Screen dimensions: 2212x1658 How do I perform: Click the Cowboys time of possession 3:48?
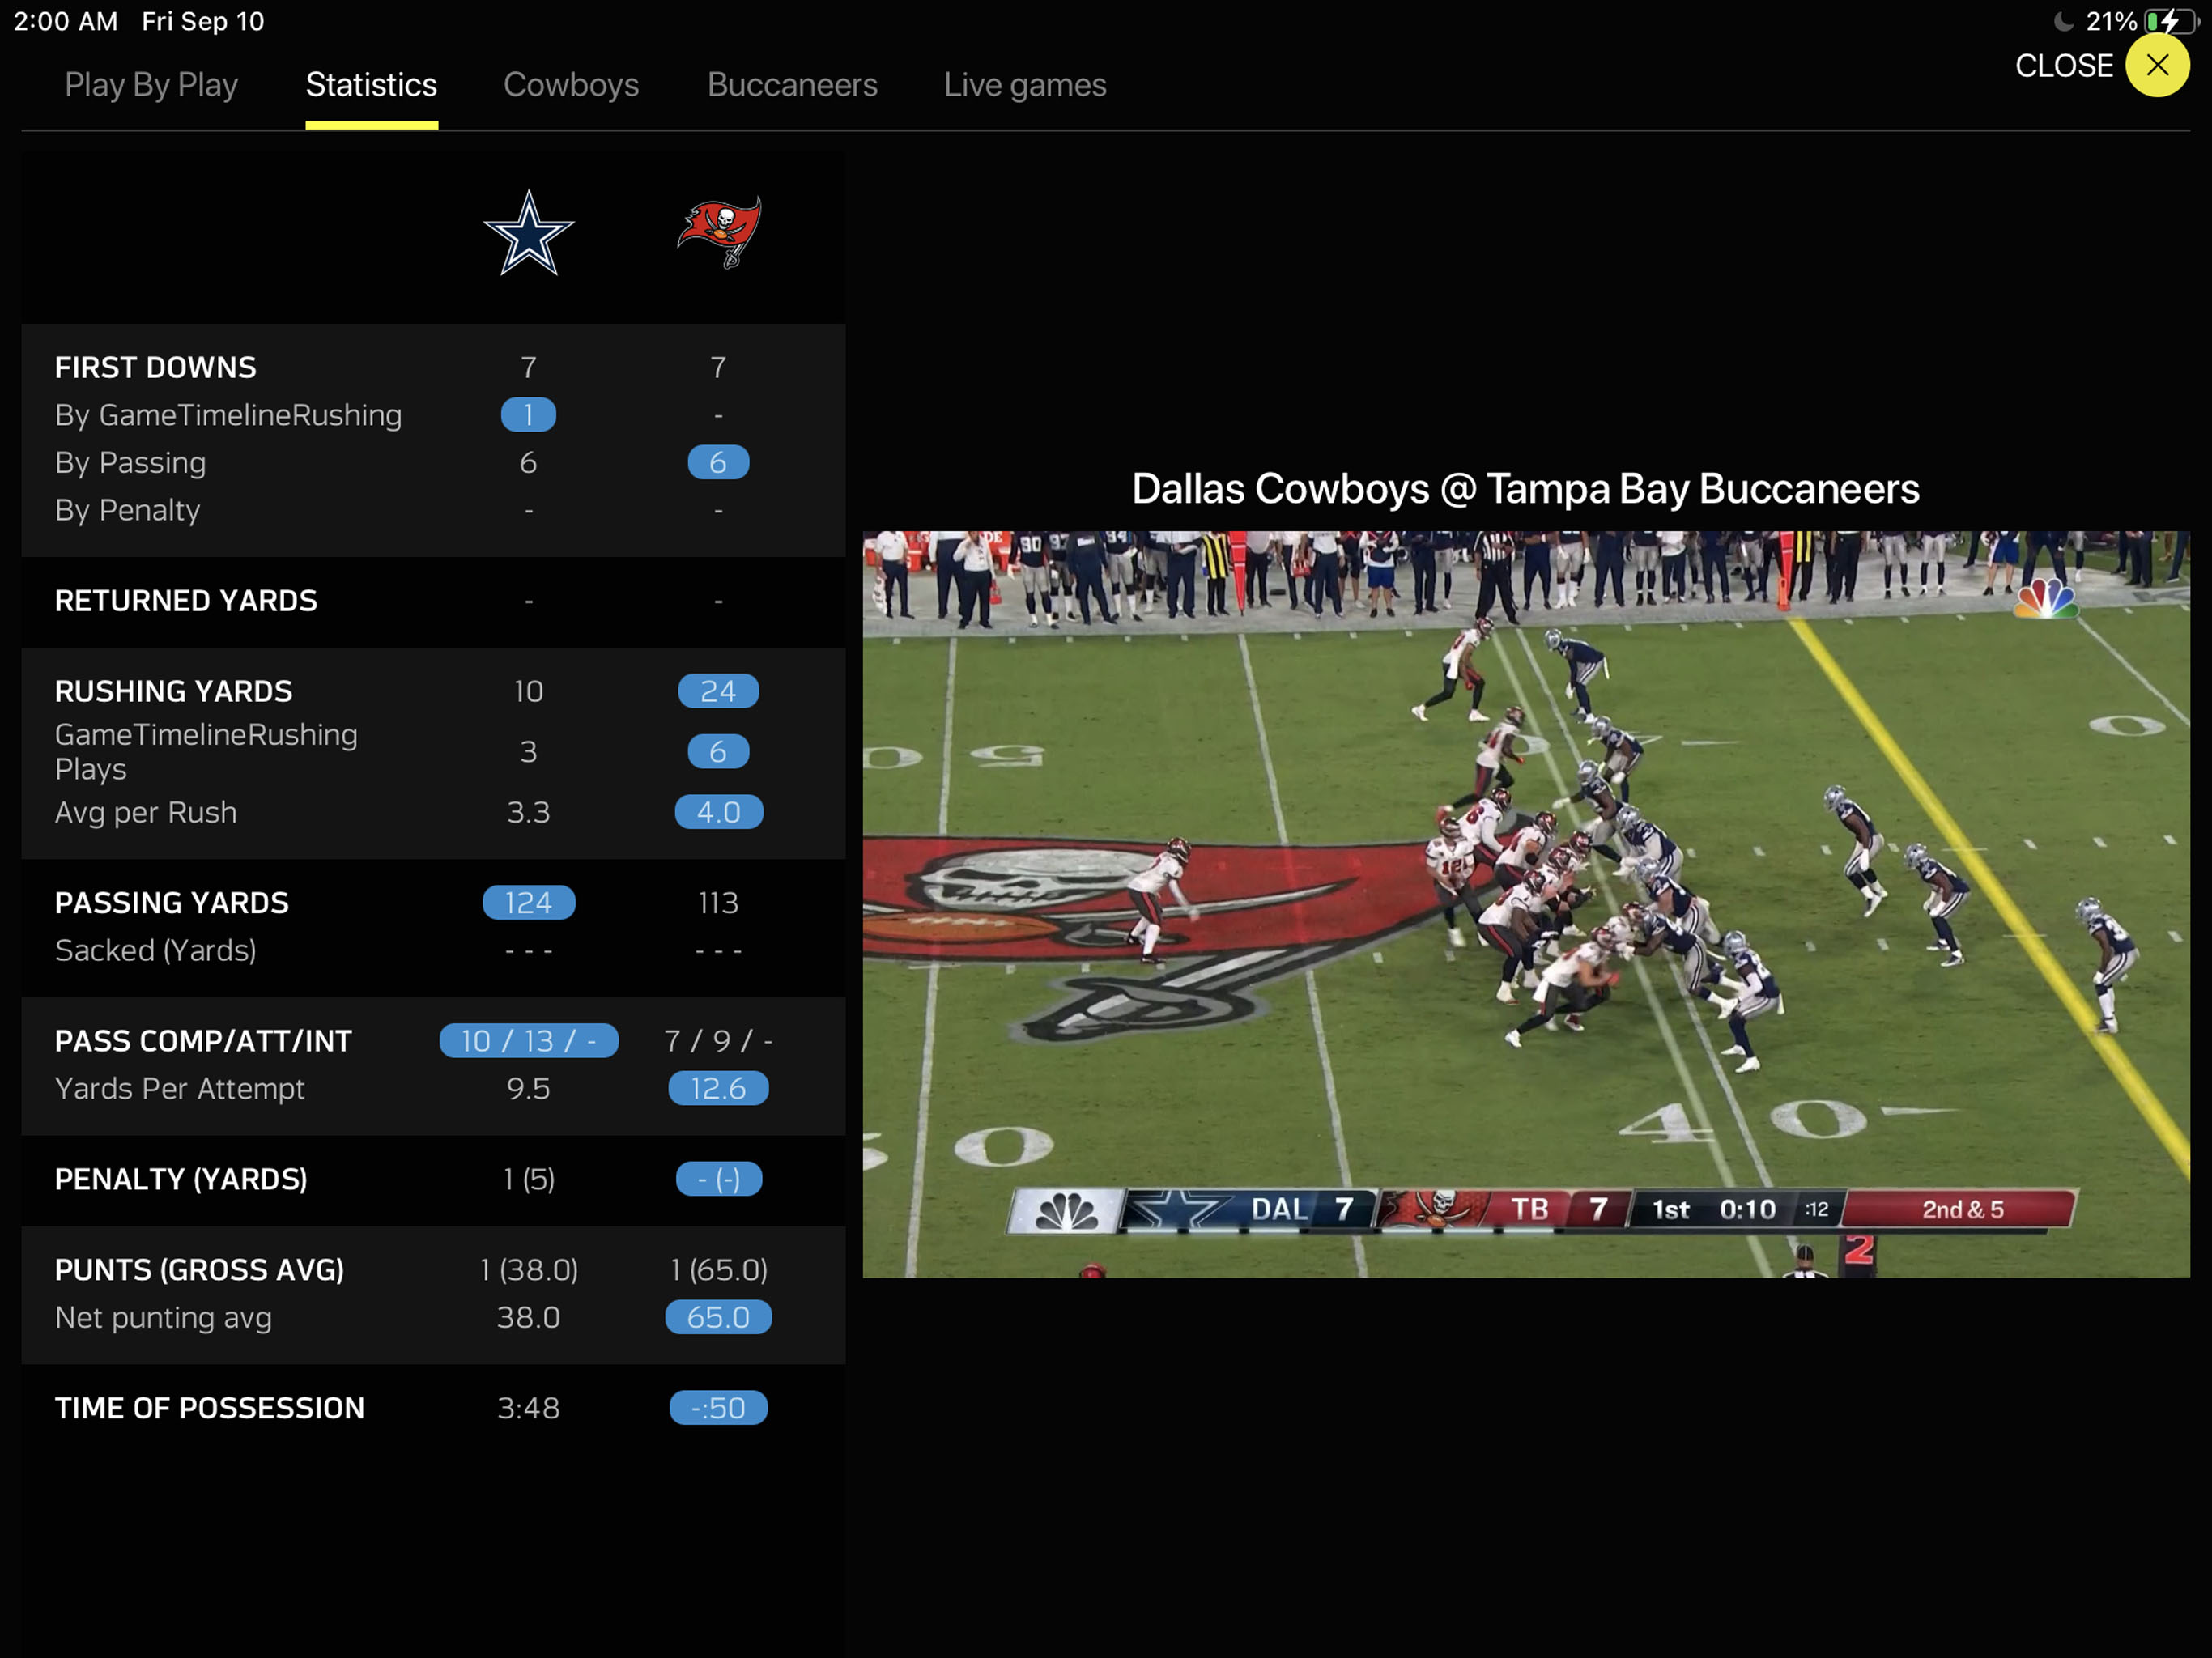(x=528, y=1408)
